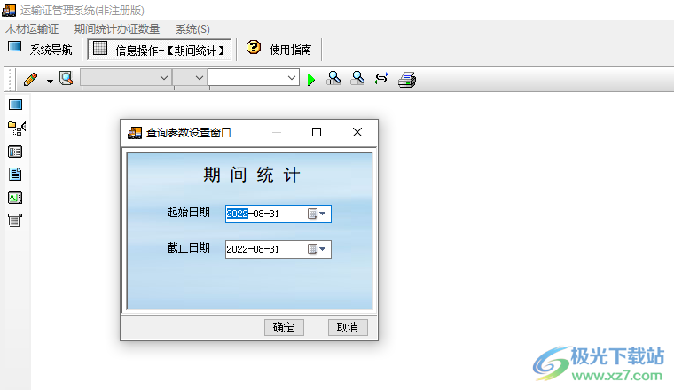Open the first wide filter combo box

[126, 78]
